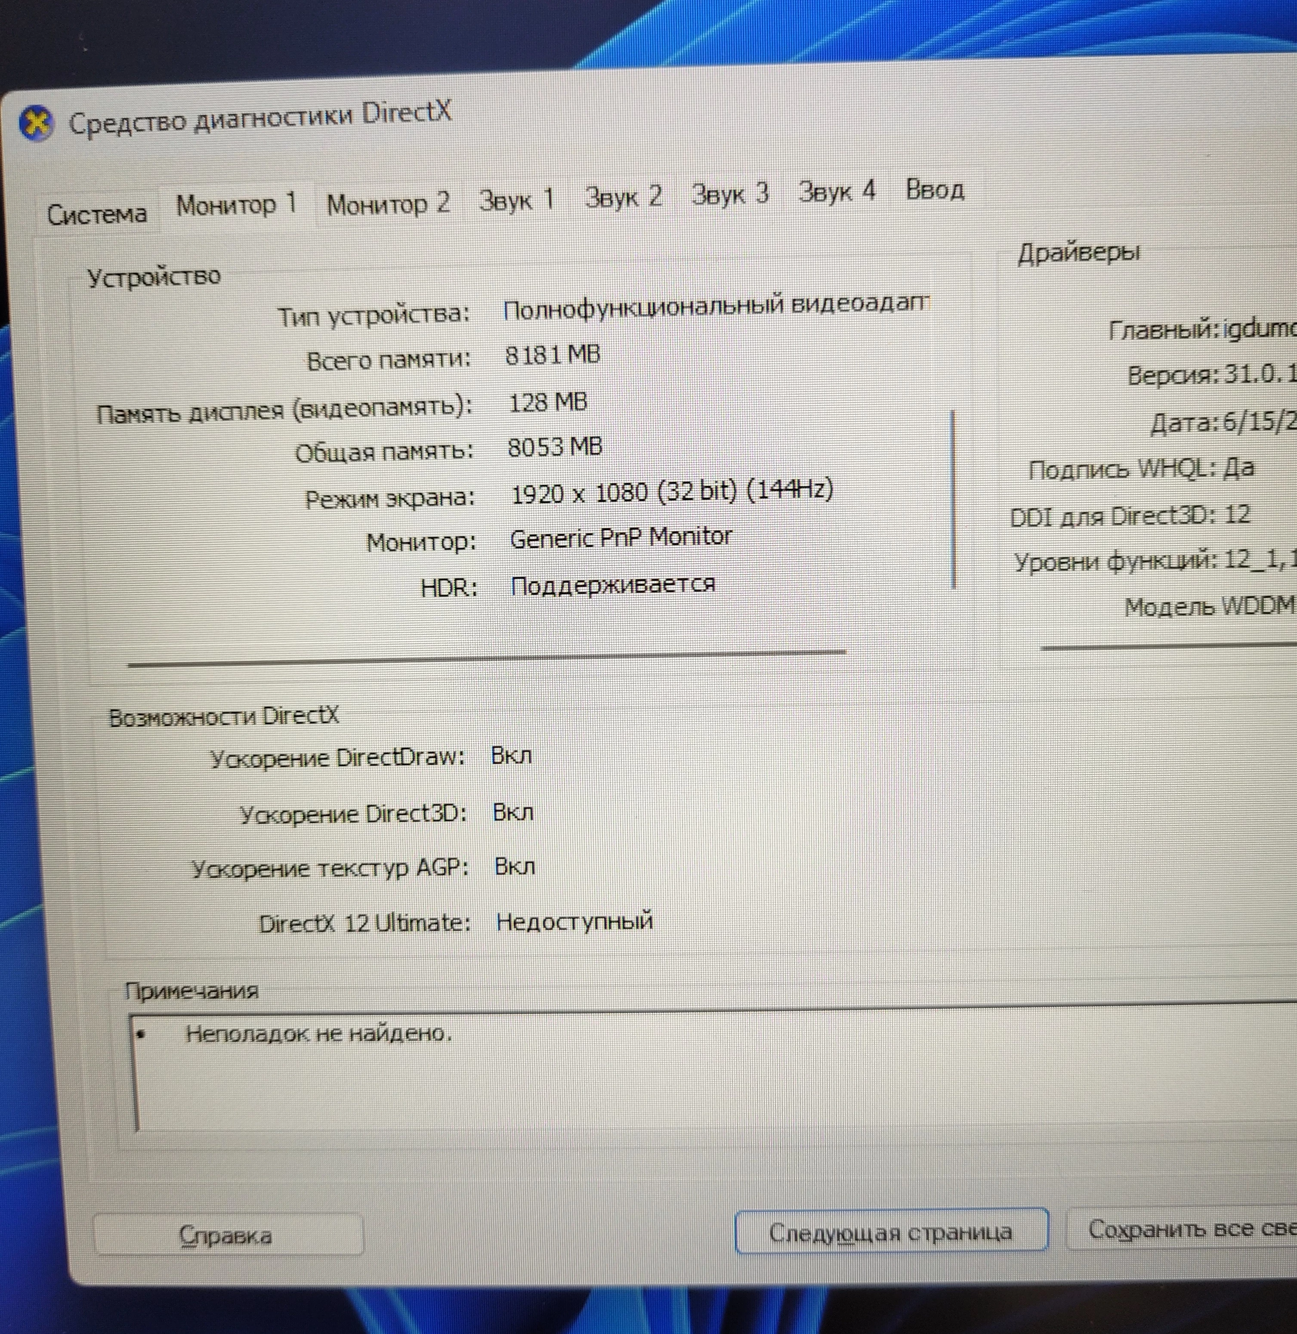Select the '128 MB' video memory value
Image resolution: width=1297 pixels, height=1334 pixels.
(x=548, y=402)
